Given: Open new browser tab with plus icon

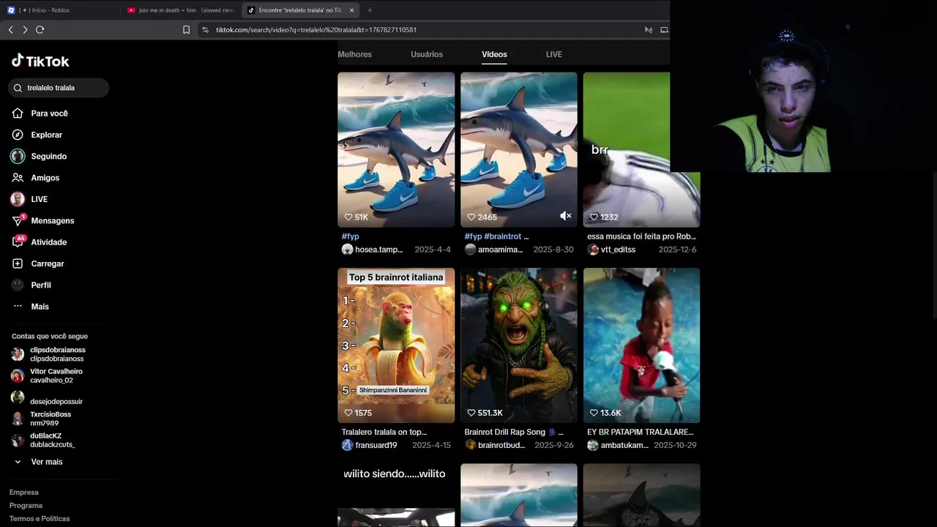Looking at the screenshot, I should (x=370, y=10).
